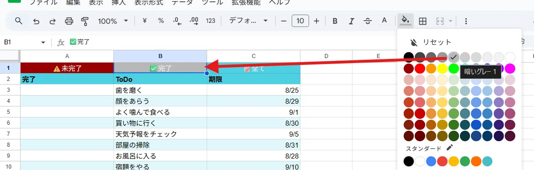The image size is (534, 170).
Task: Pick the bright yellow swatch
Action: (443, 68)
